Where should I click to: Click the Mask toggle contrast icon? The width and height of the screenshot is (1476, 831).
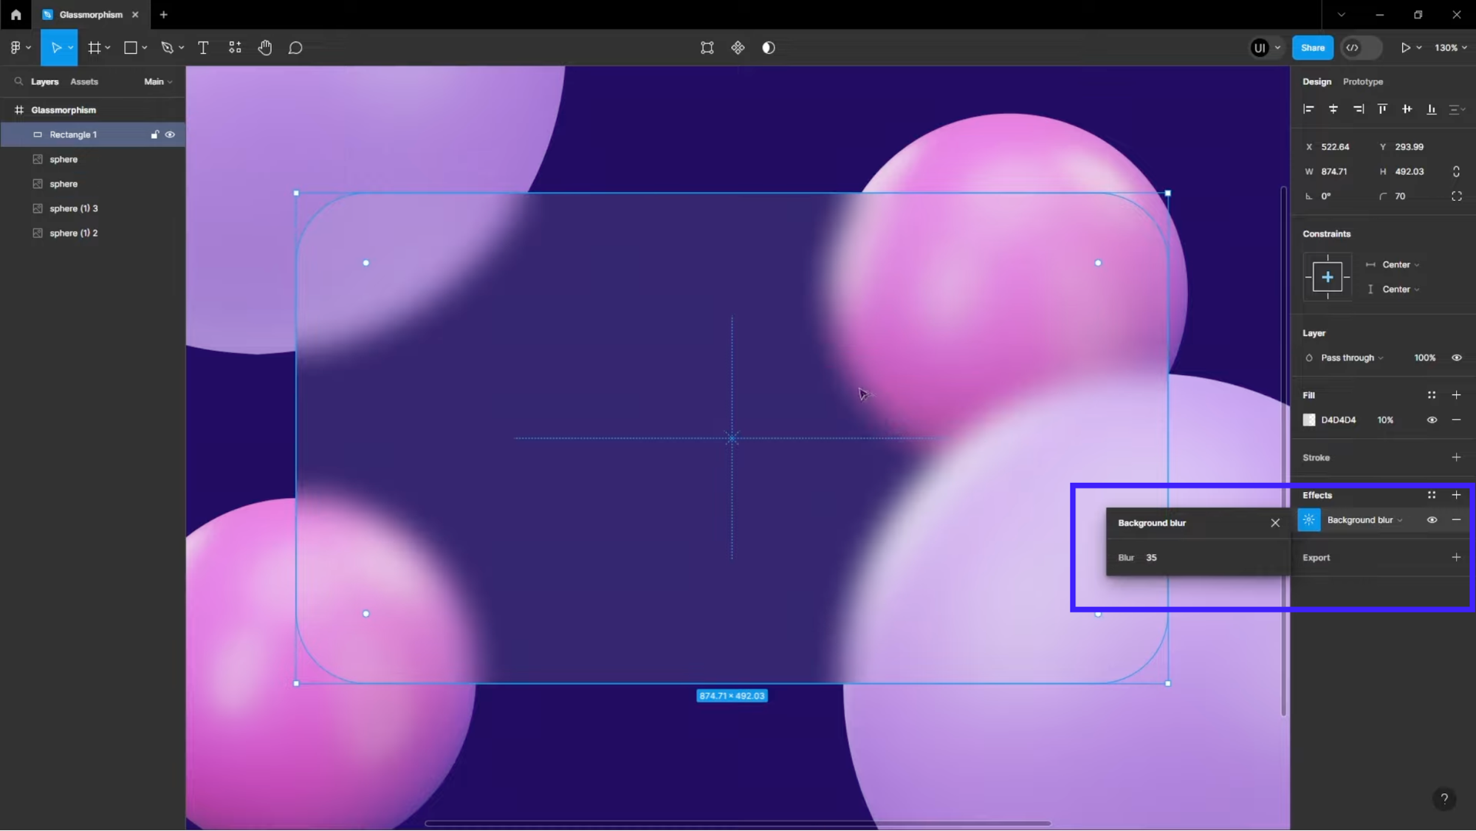pos(769,48)
